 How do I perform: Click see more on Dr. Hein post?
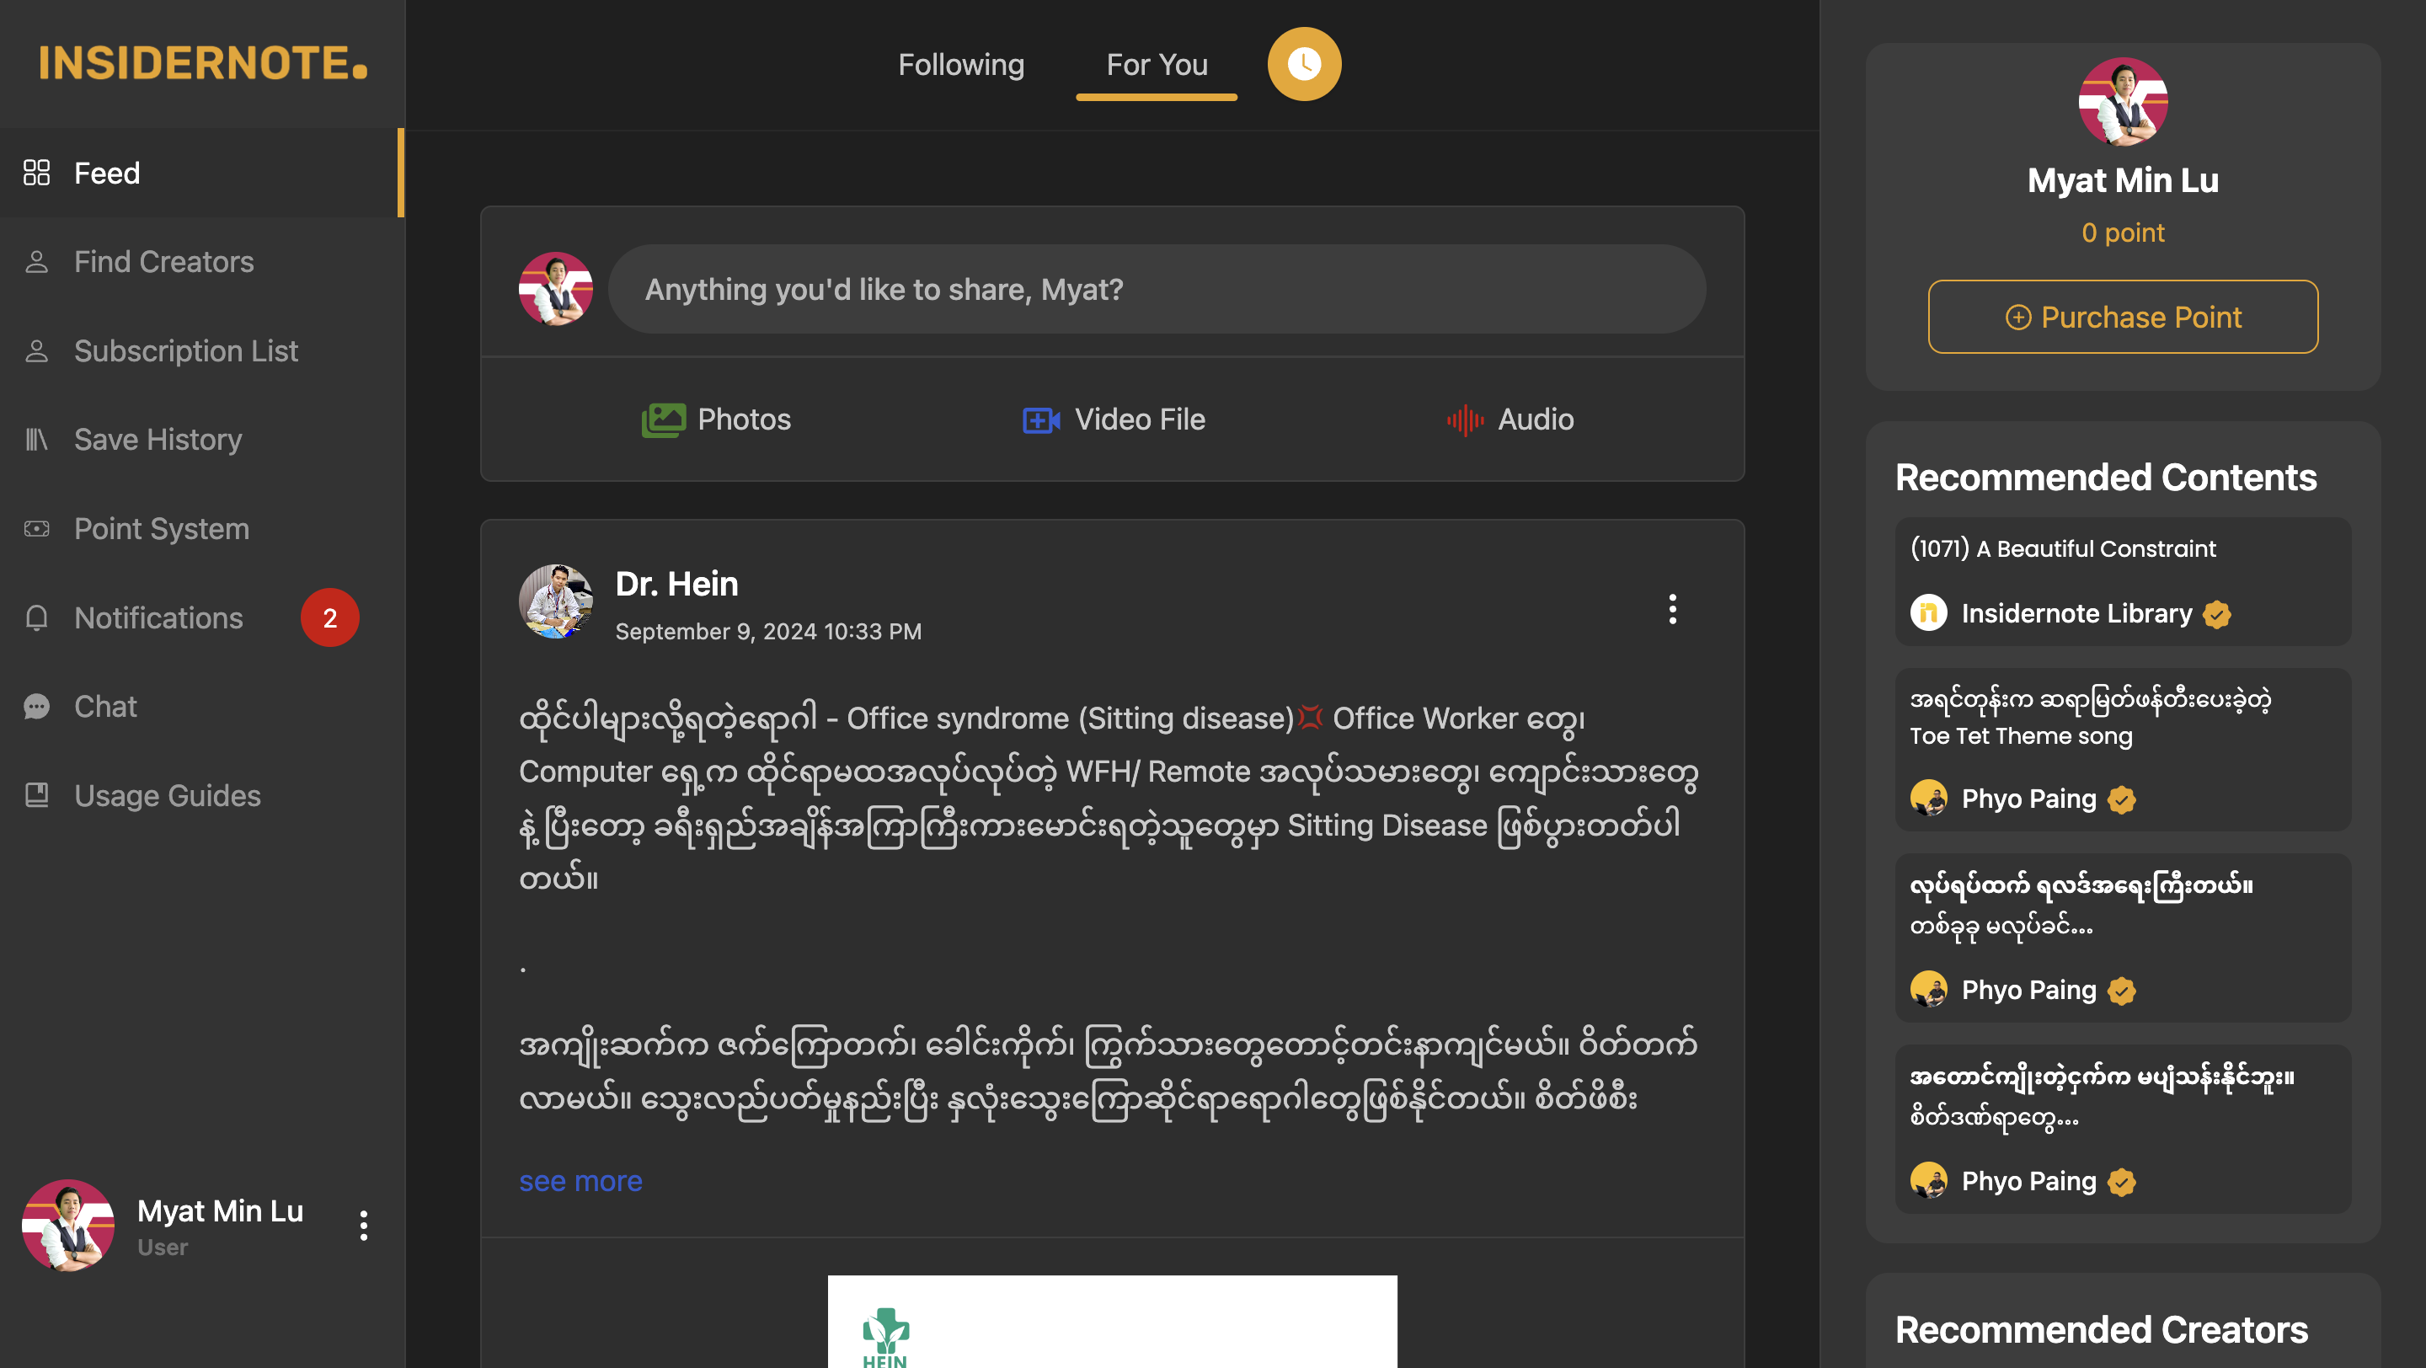tap(580, 1181)
